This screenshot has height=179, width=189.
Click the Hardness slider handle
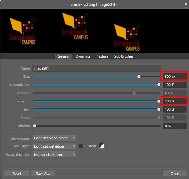point(134,93)
